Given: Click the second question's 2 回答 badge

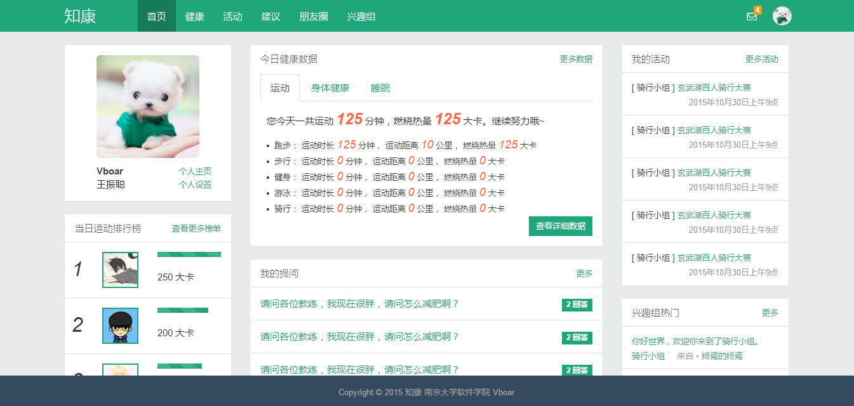Looking at the screenshot, I should click(x=577, y=337).
